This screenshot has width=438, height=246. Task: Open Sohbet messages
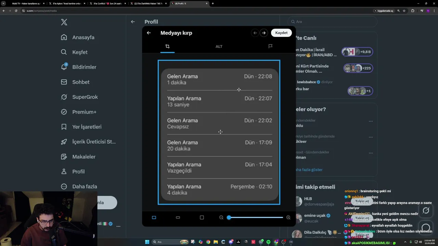75,82
